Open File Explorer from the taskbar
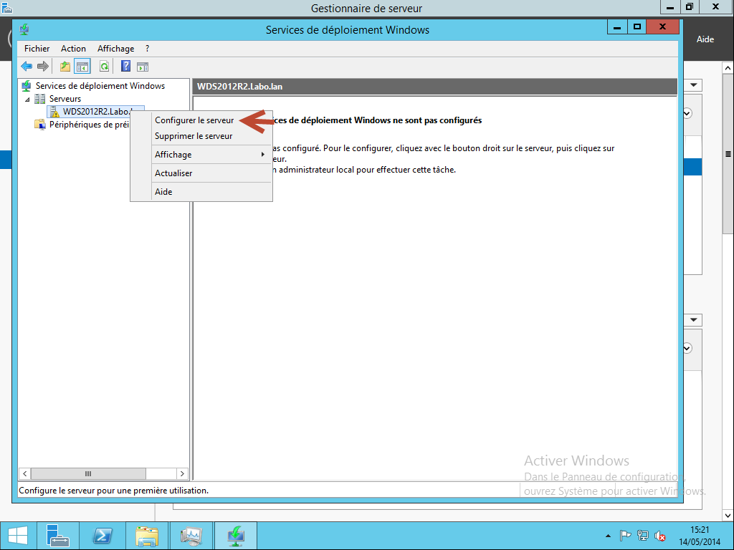734x550 pixels. coord(147,536)
